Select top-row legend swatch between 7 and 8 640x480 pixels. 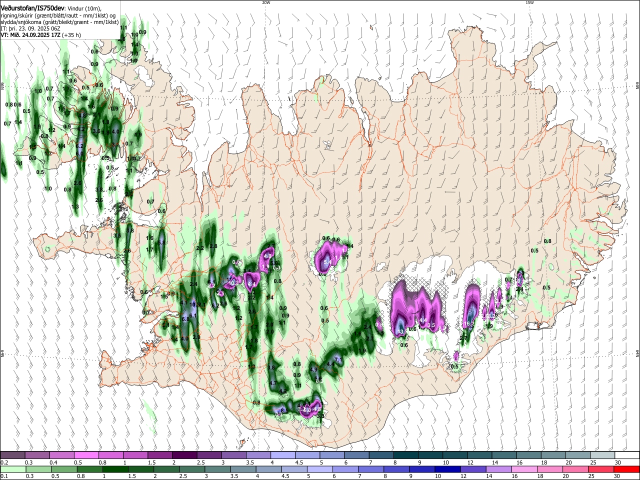click(x=381, y=455)
